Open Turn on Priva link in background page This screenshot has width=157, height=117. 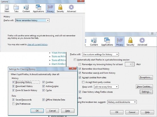tap(59, 56)
